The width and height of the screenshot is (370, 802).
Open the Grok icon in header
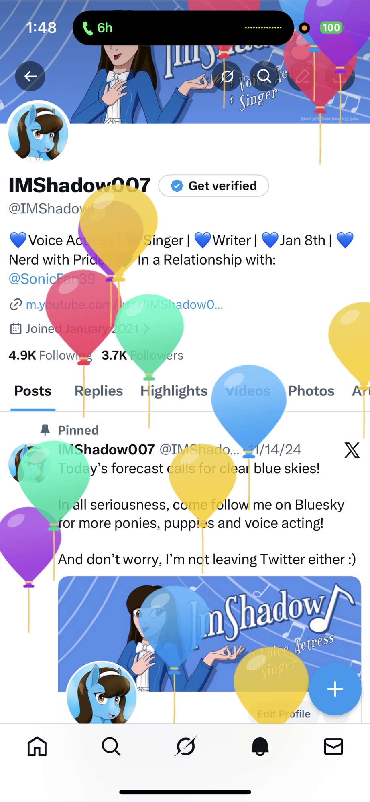point(227,76)
